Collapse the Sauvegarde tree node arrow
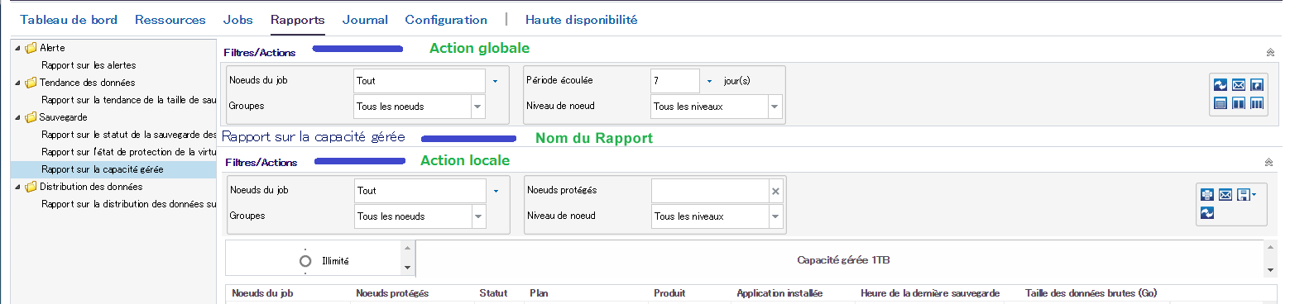This screenshot has width=1290, height=304. click(x=18, y=117)
